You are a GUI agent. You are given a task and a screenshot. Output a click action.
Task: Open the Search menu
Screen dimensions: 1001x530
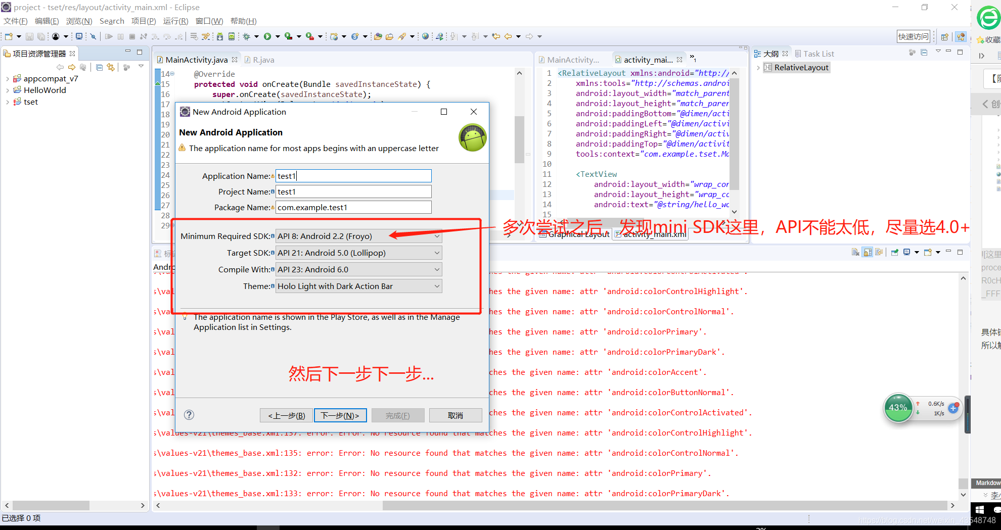pos(112,21)
